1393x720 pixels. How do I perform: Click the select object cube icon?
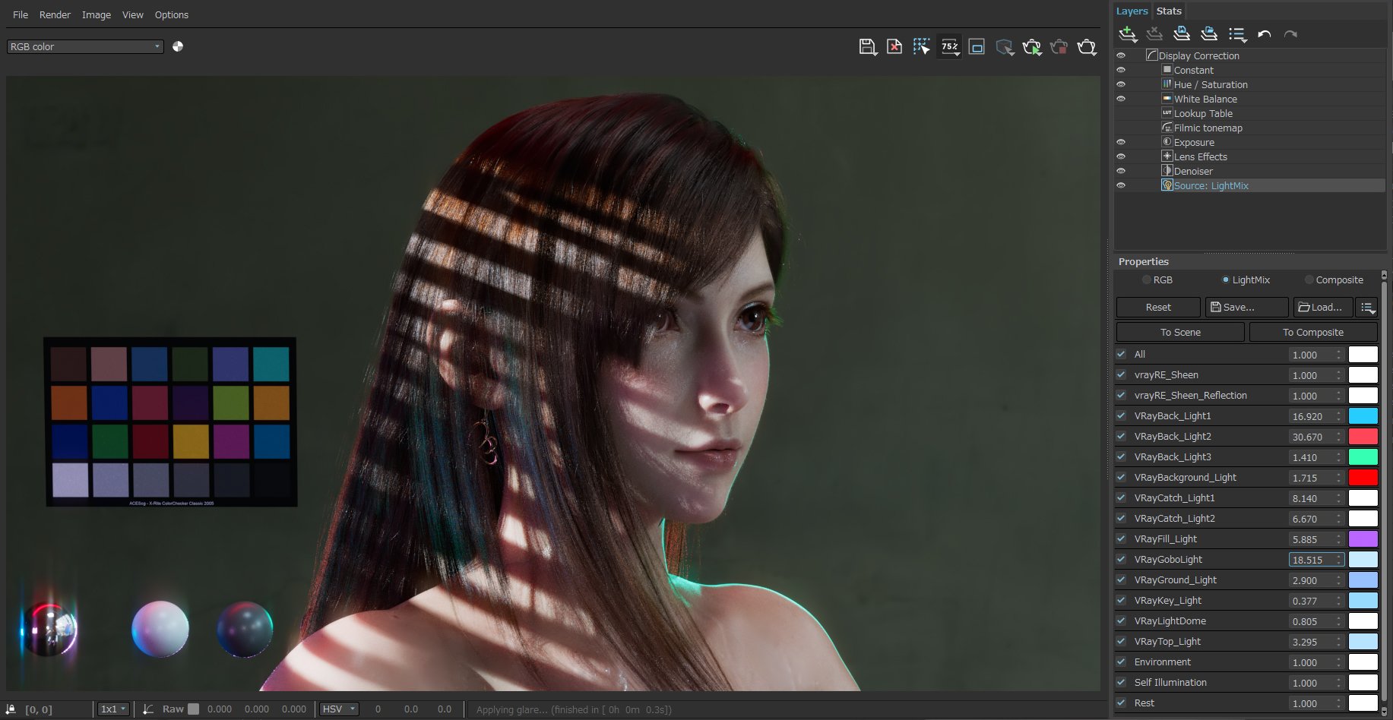click(1005, 47)
